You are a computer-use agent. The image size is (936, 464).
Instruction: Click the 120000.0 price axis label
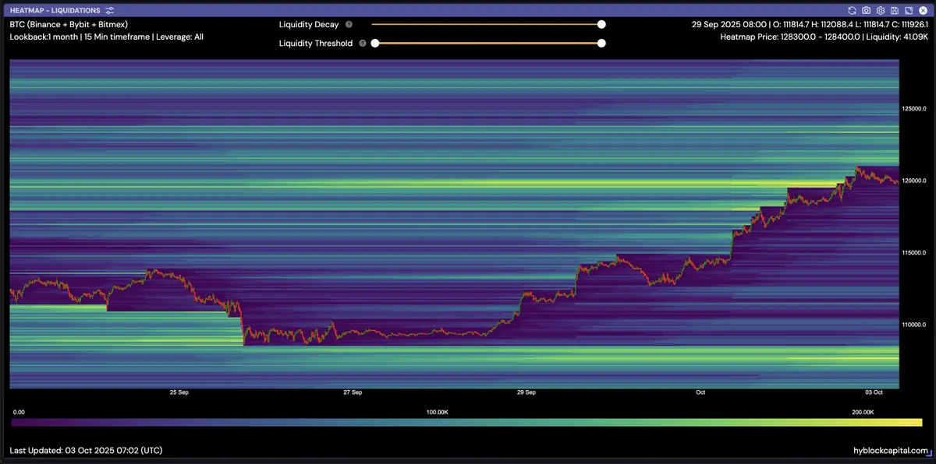[914, 181]
